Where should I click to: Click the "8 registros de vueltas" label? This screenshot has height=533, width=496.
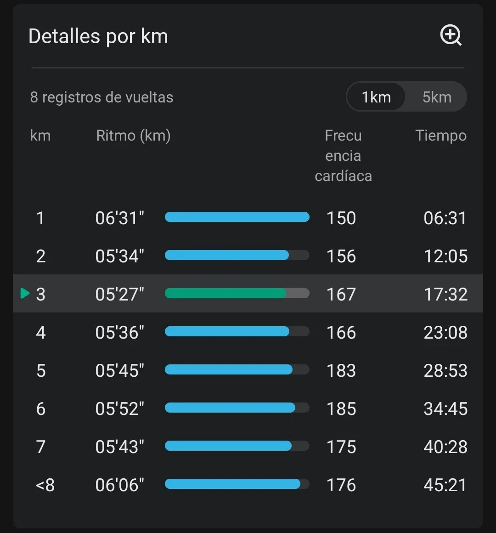101,97
